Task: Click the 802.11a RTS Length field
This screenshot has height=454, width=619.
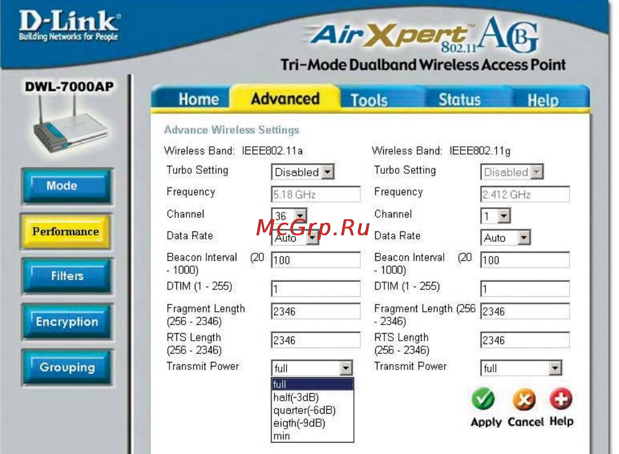Action: point(316,340)
